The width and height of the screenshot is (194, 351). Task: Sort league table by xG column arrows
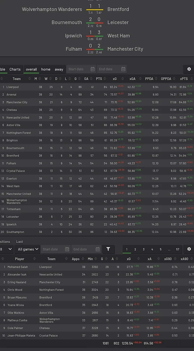coord(122,79)
